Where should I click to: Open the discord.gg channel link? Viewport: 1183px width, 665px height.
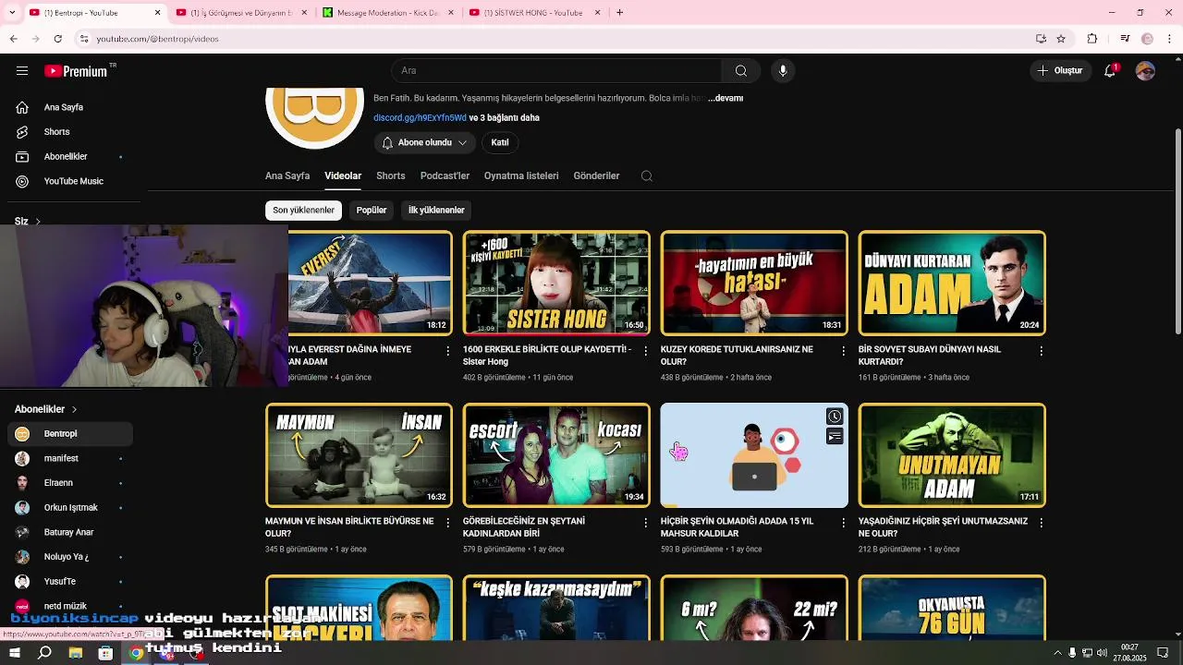click(420, 118)
